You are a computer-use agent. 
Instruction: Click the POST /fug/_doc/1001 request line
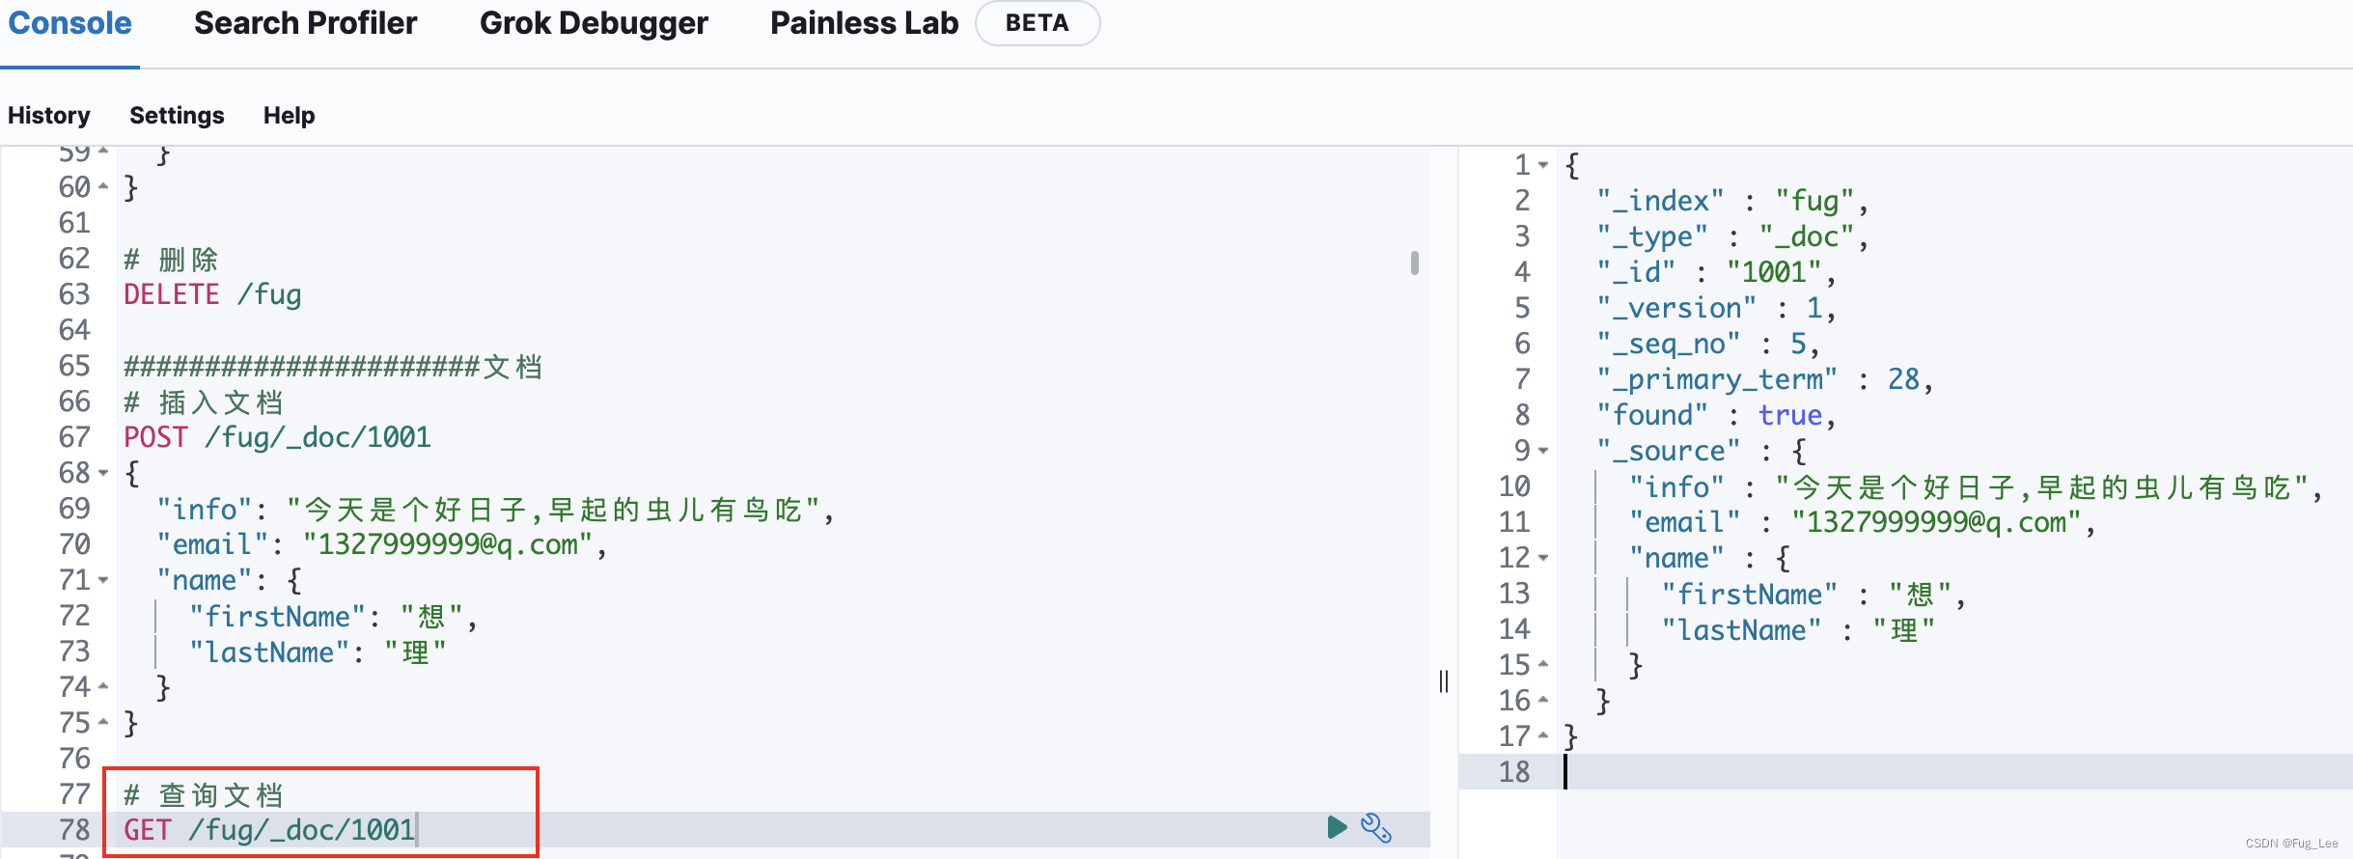tap(277, 437)
